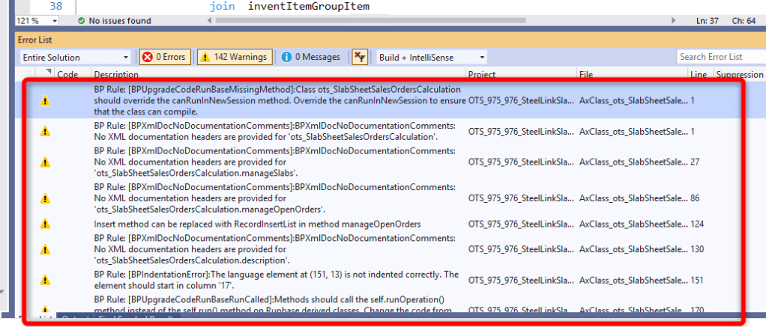Sort errors by the File column header
Viewport: 766px width, 327px height.
(586, 75)
